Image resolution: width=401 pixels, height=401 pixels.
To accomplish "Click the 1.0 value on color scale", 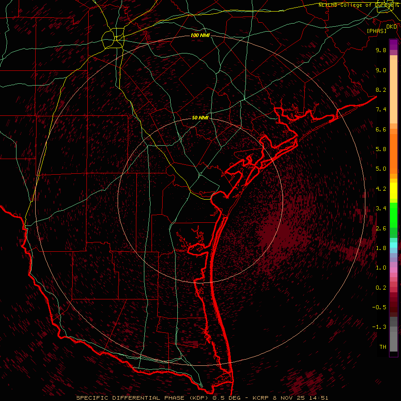I will pos(381,268).
